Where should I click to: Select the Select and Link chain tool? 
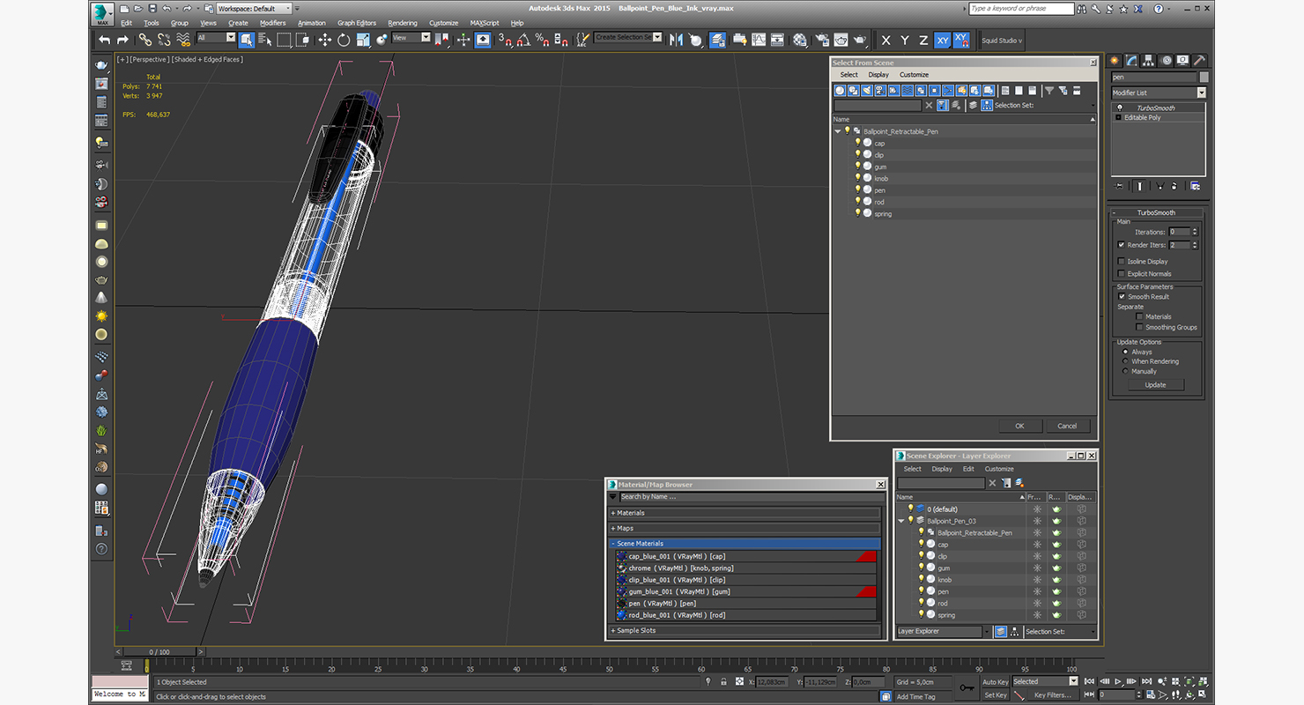144,40
